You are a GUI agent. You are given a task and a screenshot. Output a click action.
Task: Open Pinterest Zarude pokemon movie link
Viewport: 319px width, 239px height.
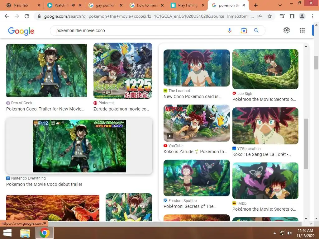coord(121,109)
